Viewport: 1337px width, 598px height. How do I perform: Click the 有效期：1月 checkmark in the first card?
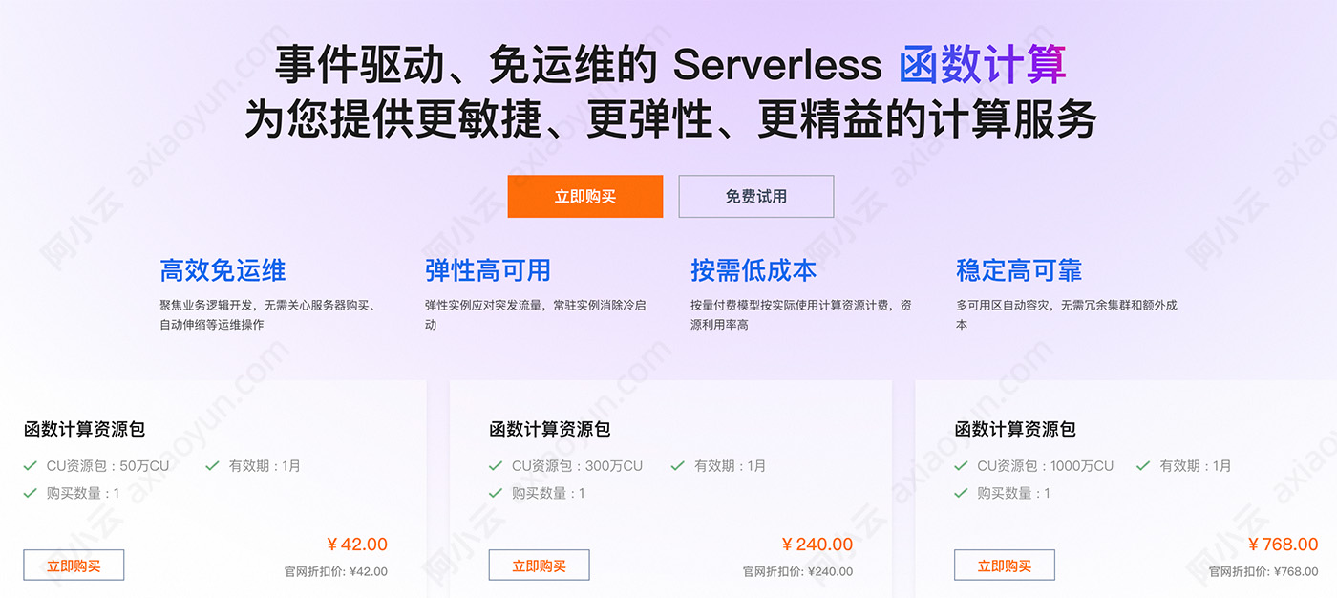pyautogui.click(x=212, y=466)
